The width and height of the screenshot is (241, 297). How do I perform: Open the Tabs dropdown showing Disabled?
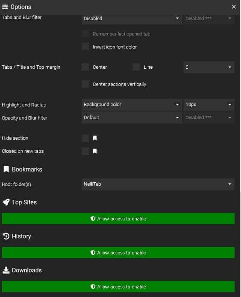click(132, 19)
